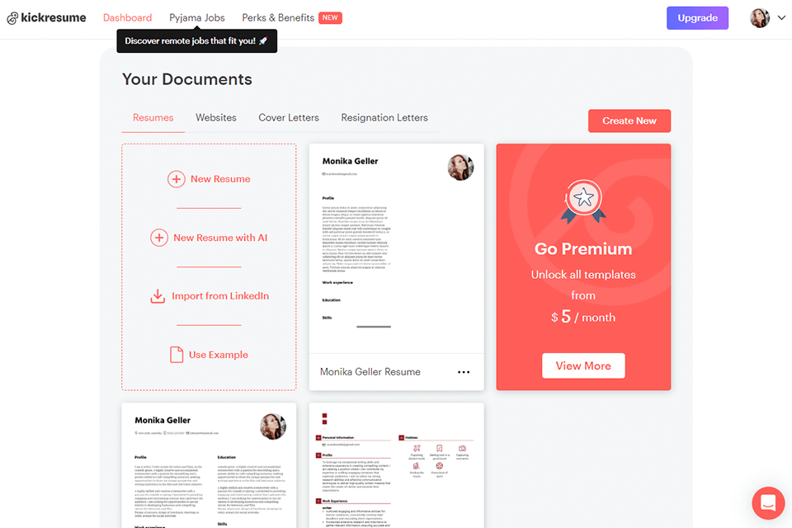Switch to the Websites tab
Viewport: 792px width, 528px height.
point(215,118)
